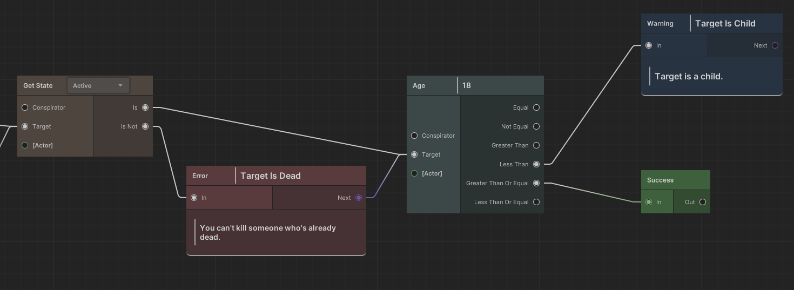Click the Age value field showing 18

pos(500,85)
